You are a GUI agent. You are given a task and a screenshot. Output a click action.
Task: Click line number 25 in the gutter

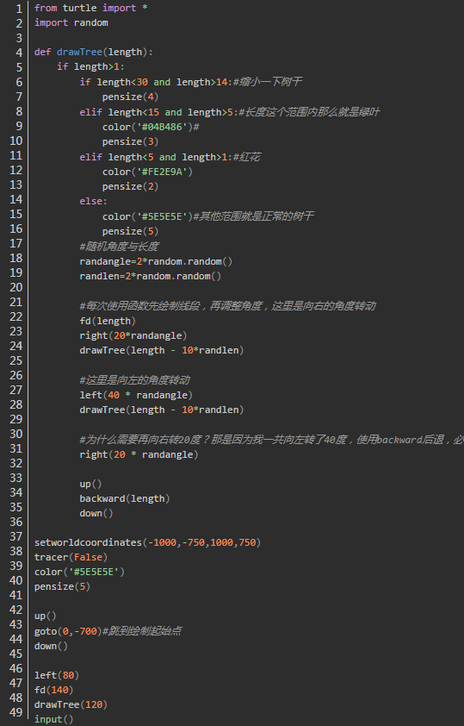pyautogui.click(x=16, y=360)
